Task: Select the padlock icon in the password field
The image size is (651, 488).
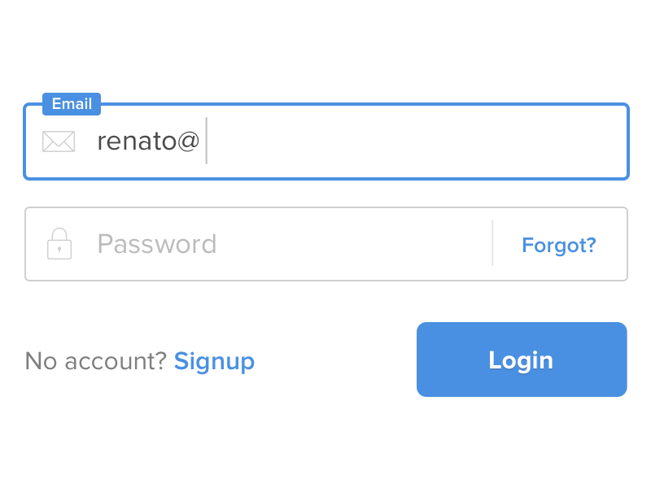Action: (x=59, y=244)
